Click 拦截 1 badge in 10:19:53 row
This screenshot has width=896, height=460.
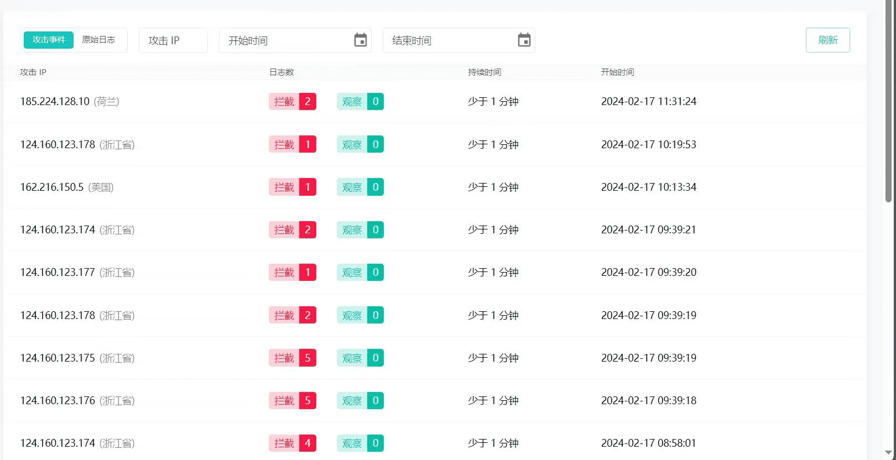coord(293,145)
